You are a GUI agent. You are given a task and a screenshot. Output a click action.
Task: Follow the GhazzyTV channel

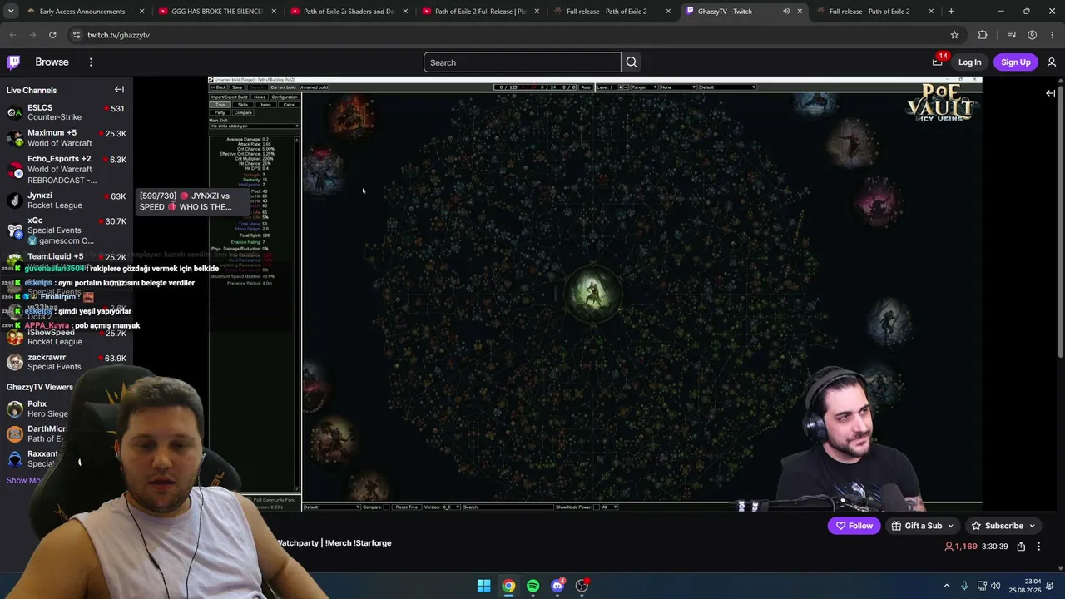[854, 526]
